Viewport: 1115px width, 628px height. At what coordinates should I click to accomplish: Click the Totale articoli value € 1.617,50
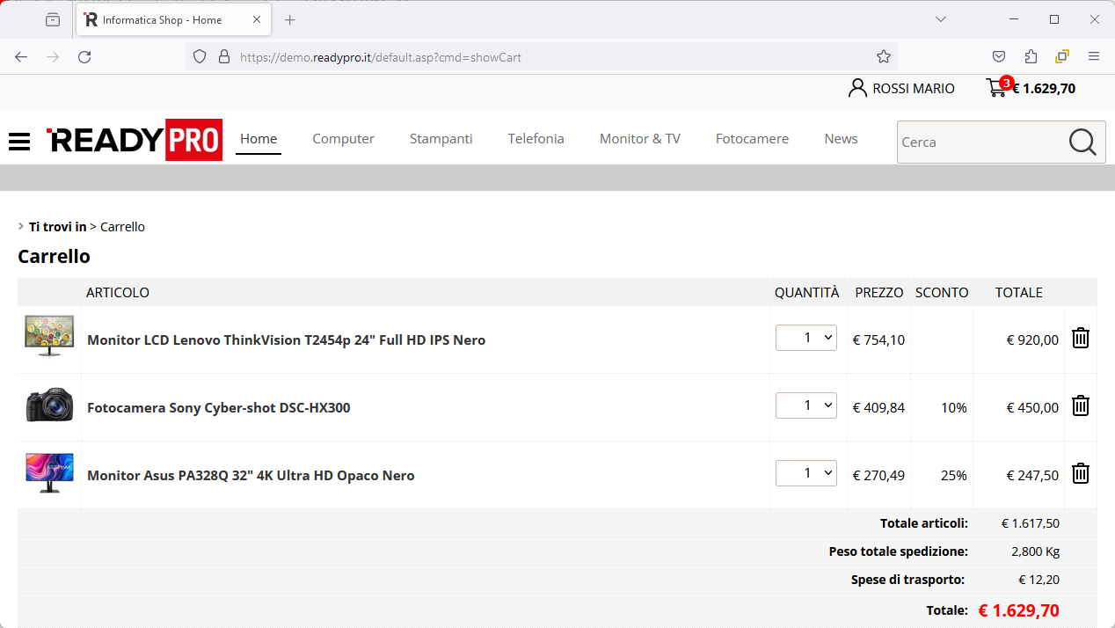pyautogui.click(x=1031, y=523)
